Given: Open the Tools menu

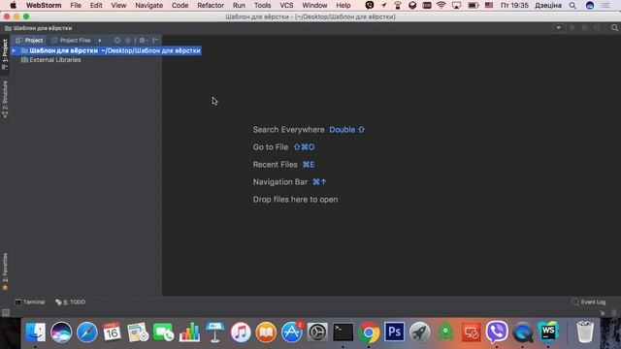Looking at the screenshot, I should click(x=263, y=6).
